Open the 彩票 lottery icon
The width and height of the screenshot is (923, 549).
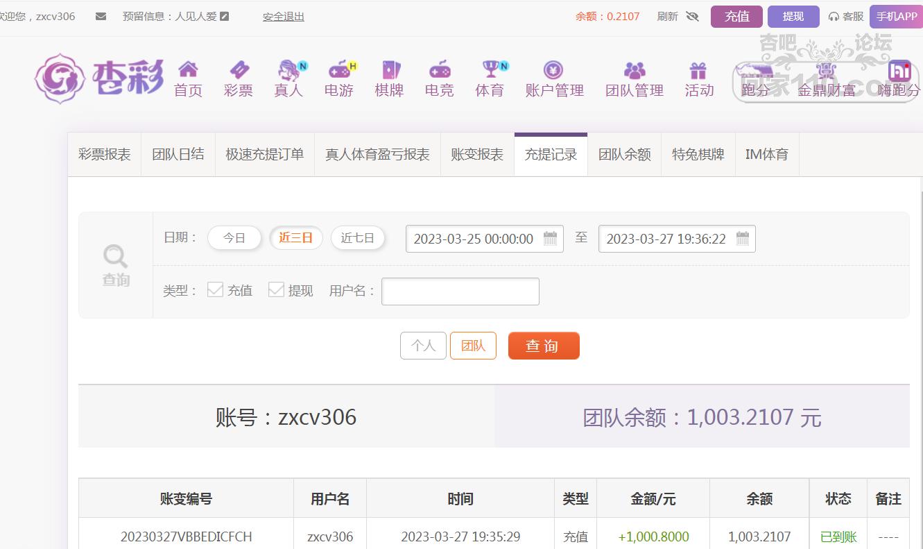[239, 70]
